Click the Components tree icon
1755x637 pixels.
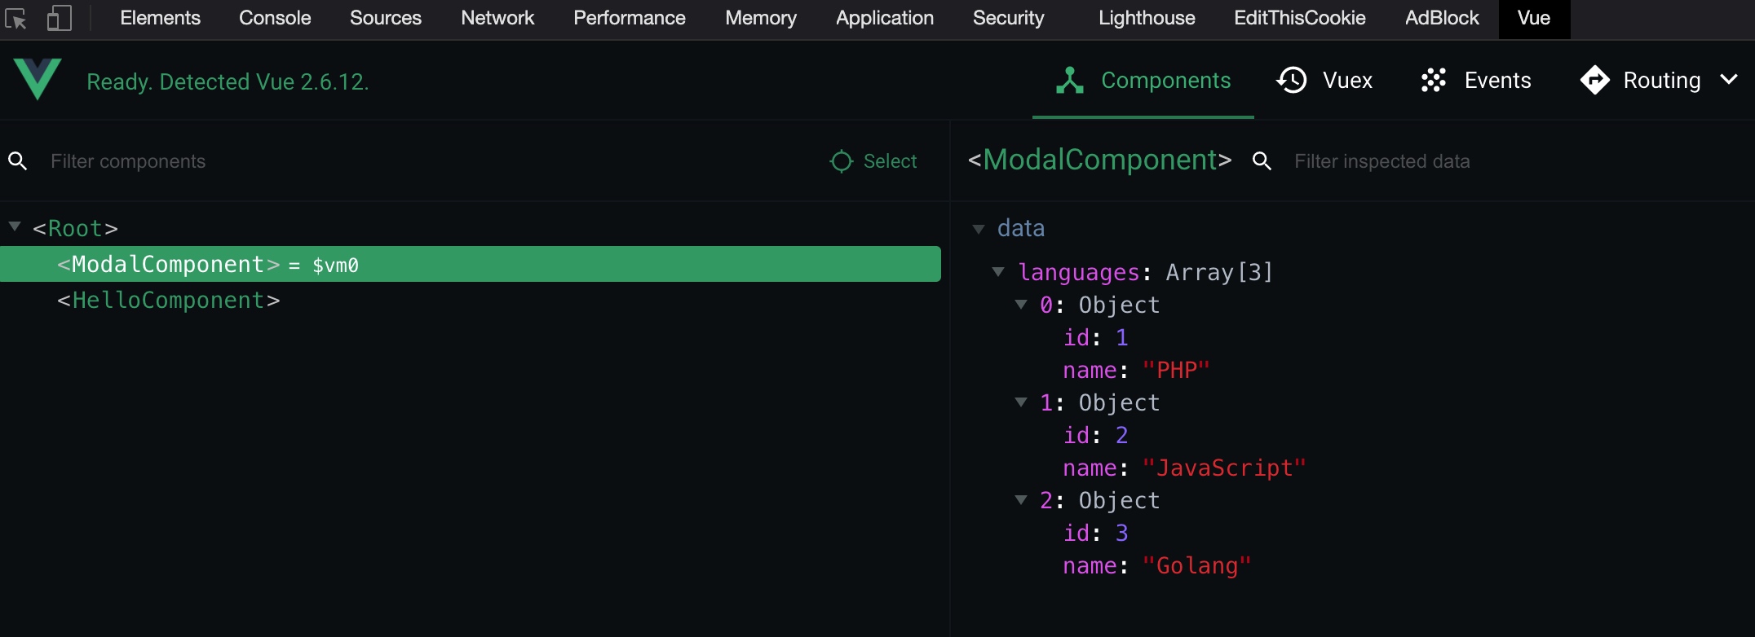coord(1070,80)
